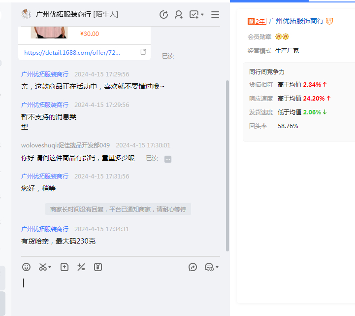Click the 诚 2年 membership badge
355x316 pixels.
coord(257,21)
